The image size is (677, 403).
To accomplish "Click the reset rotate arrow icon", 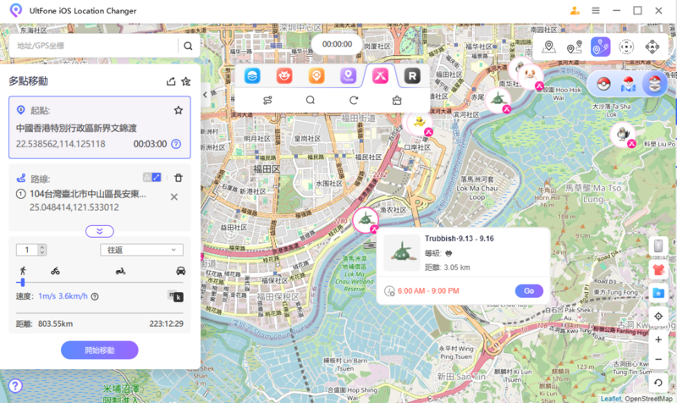I will click(x=658, y=383).
